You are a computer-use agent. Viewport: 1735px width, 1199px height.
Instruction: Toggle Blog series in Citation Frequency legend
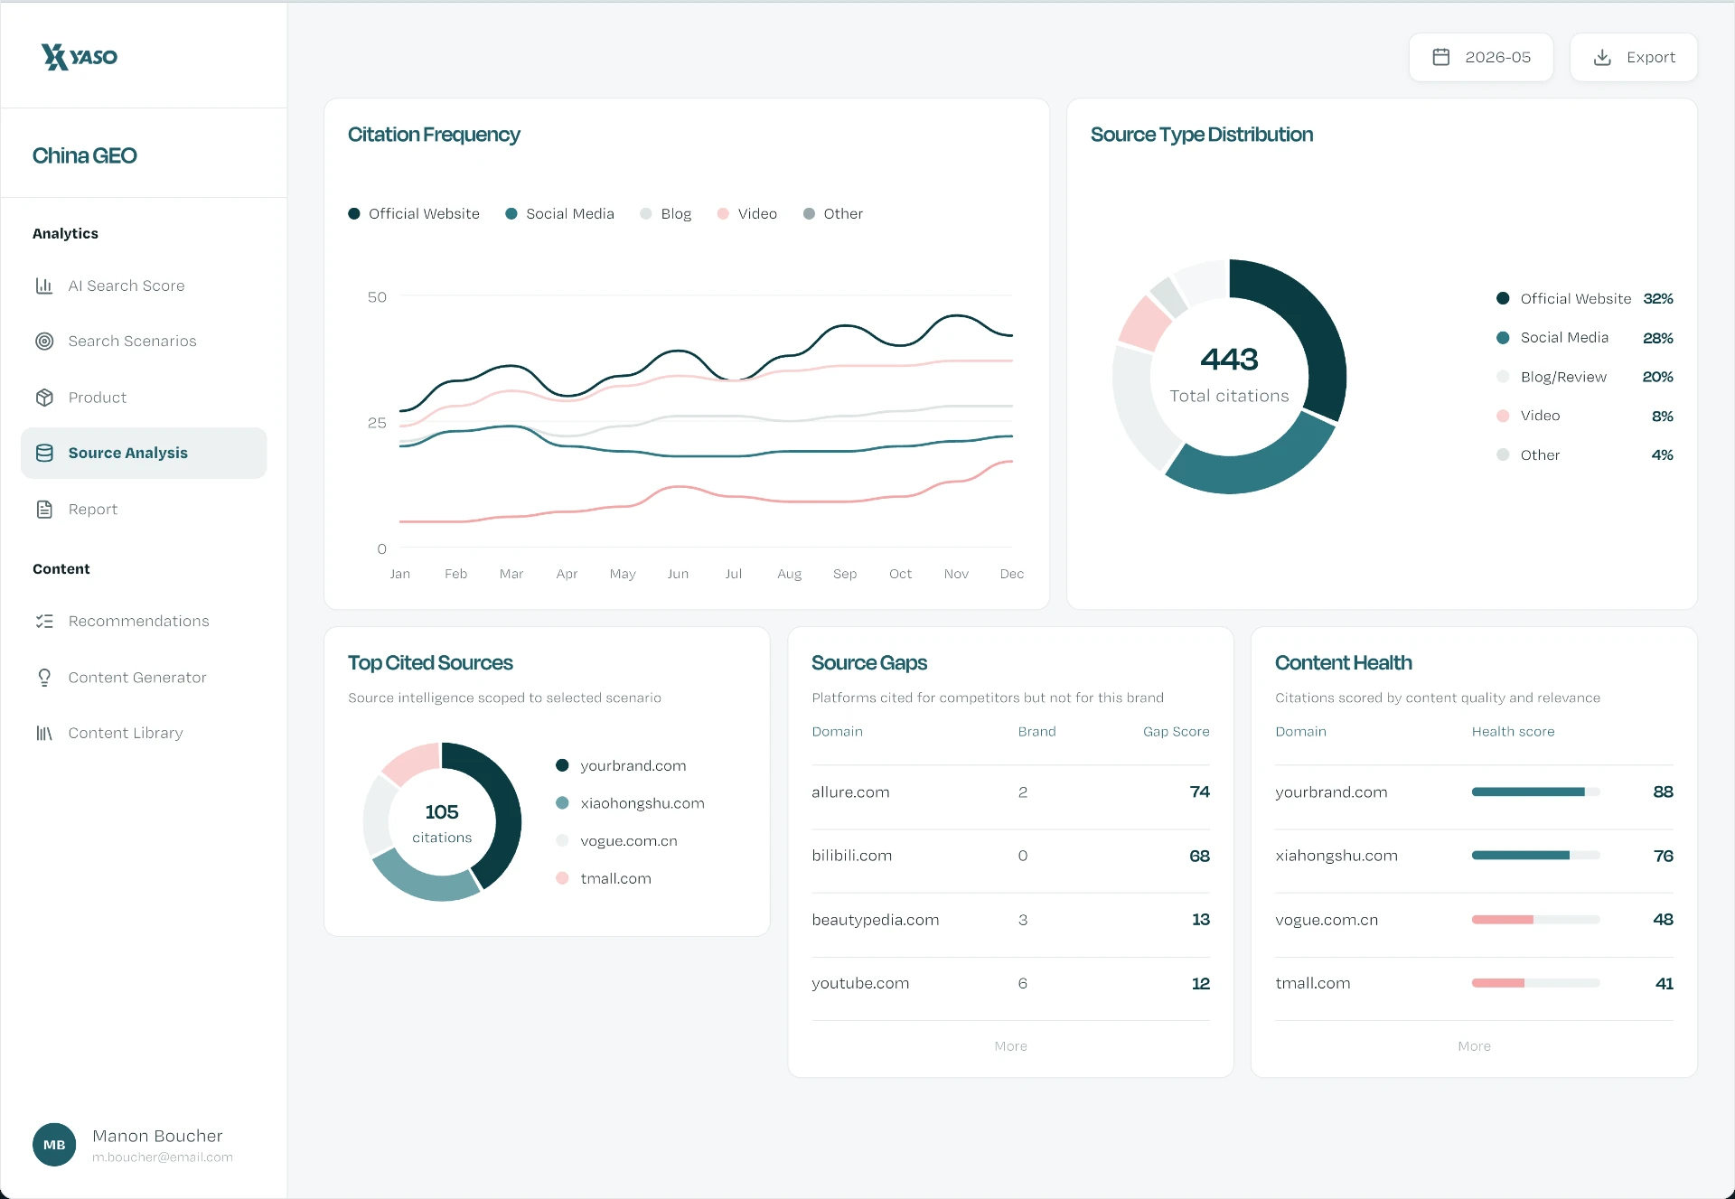click(666, 214)
